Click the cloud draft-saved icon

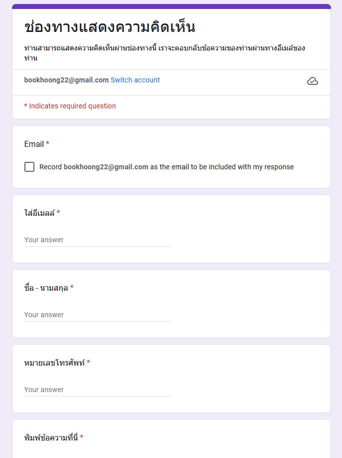click(x=313, y=81)
